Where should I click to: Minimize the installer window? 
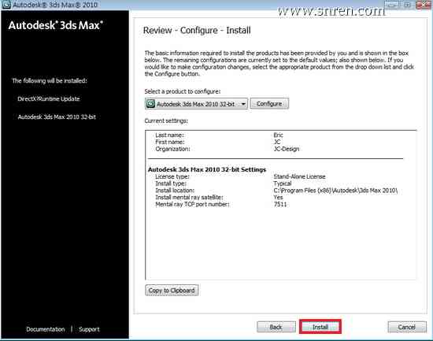tap(391, 5)
